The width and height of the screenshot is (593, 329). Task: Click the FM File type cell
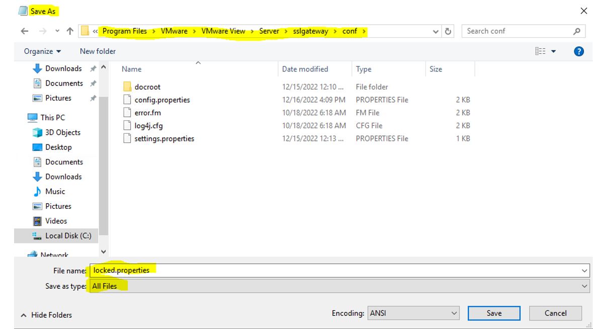(368, 113)
